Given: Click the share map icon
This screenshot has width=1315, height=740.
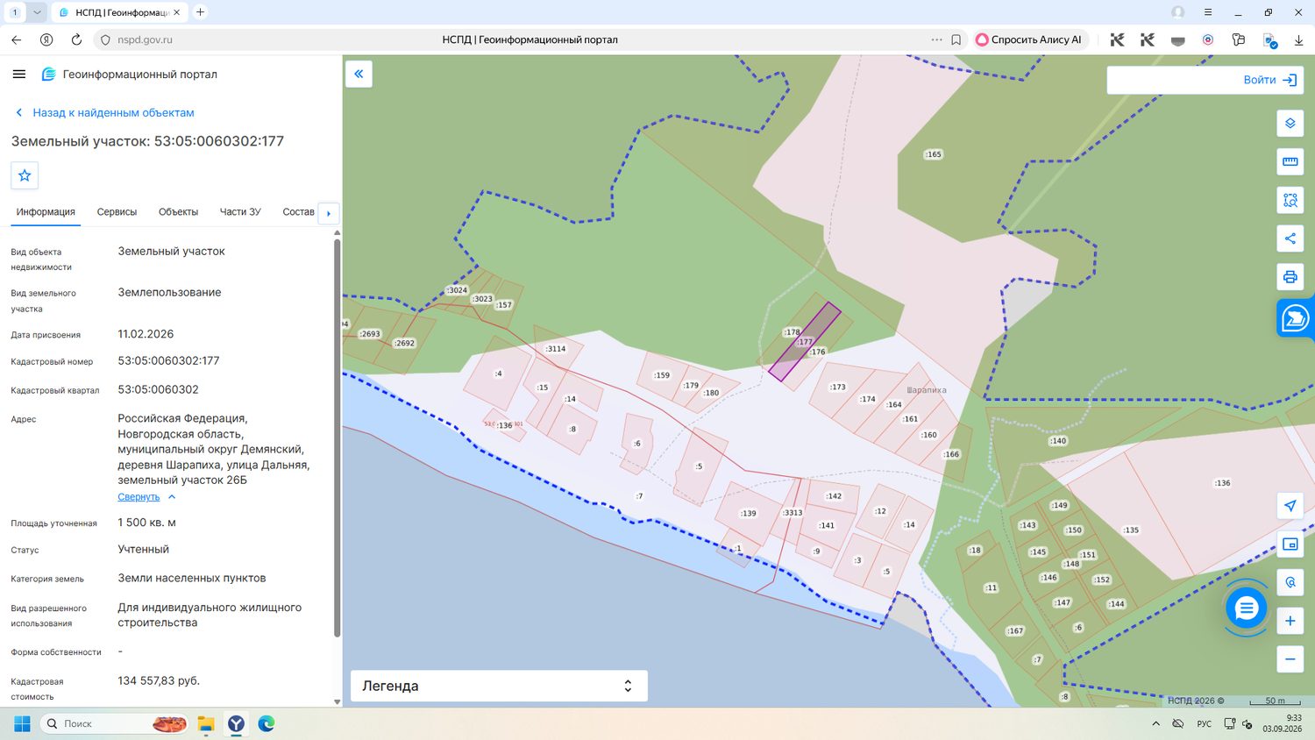Looking at the screenshot, I should coord(1290,238).
